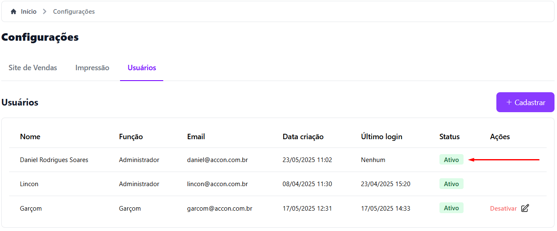
Task: Click the Configurações breadcrumb item
Action: (74, 12)
